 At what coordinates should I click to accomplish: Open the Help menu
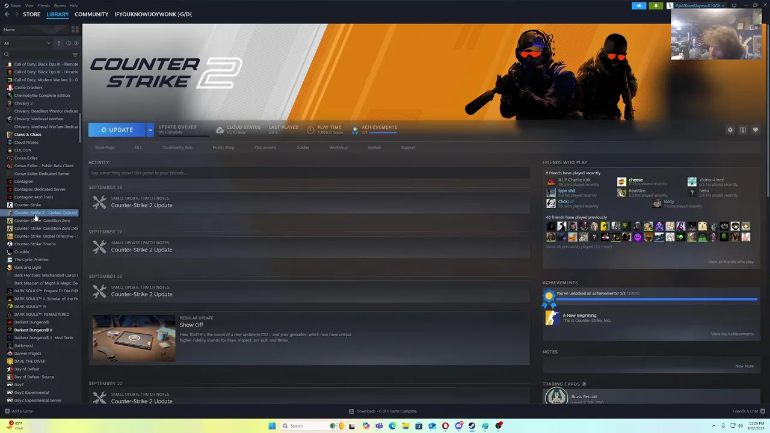pyautogui.click(x=73, y=5)
